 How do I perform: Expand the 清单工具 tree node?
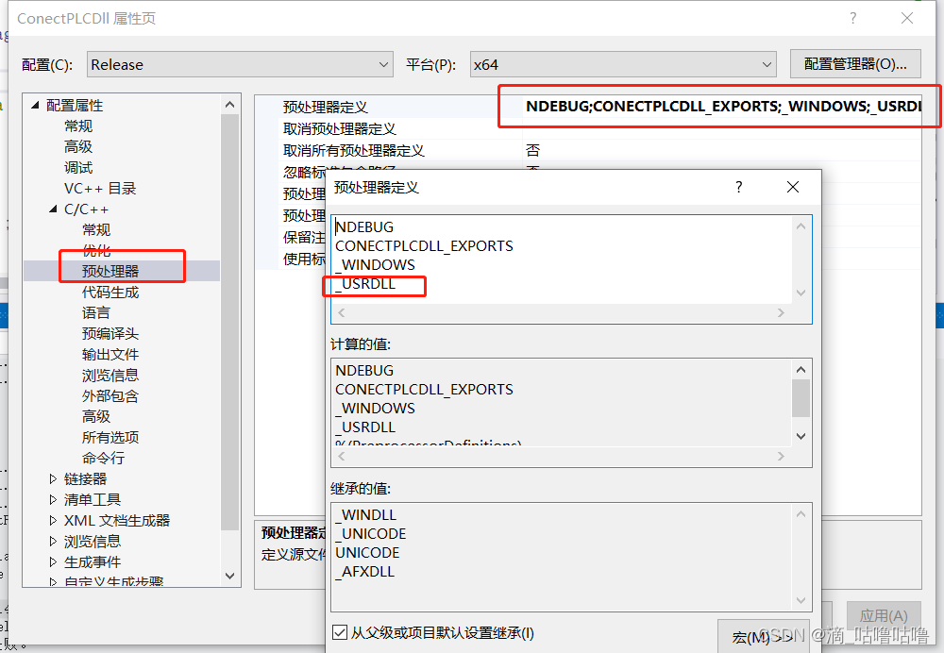[x=53, y=499]
